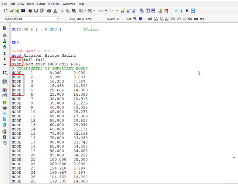The height and width of the screenshot is (184, 238).
Task: Click the Find binoculars with question mark icon
Action: (x=123, y=11)
